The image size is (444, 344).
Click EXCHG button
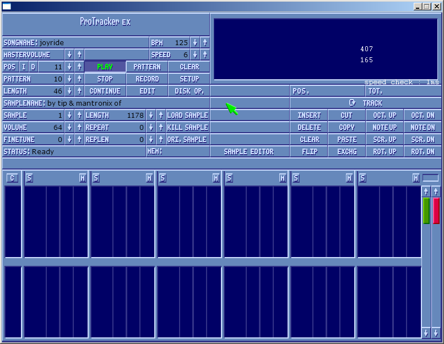(346, 151)
